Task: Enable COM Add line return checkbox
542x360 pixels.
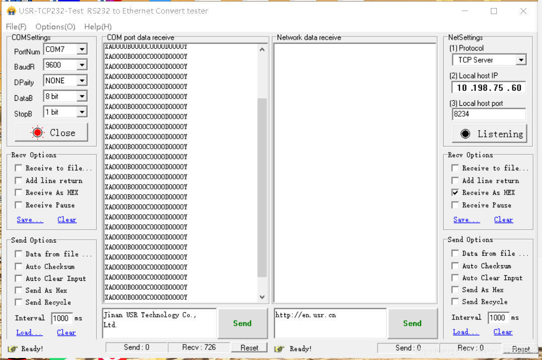Action: 19,181
